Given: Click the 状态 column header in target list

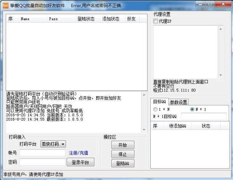Looking at the screenshot, I should tap(206, 126).
